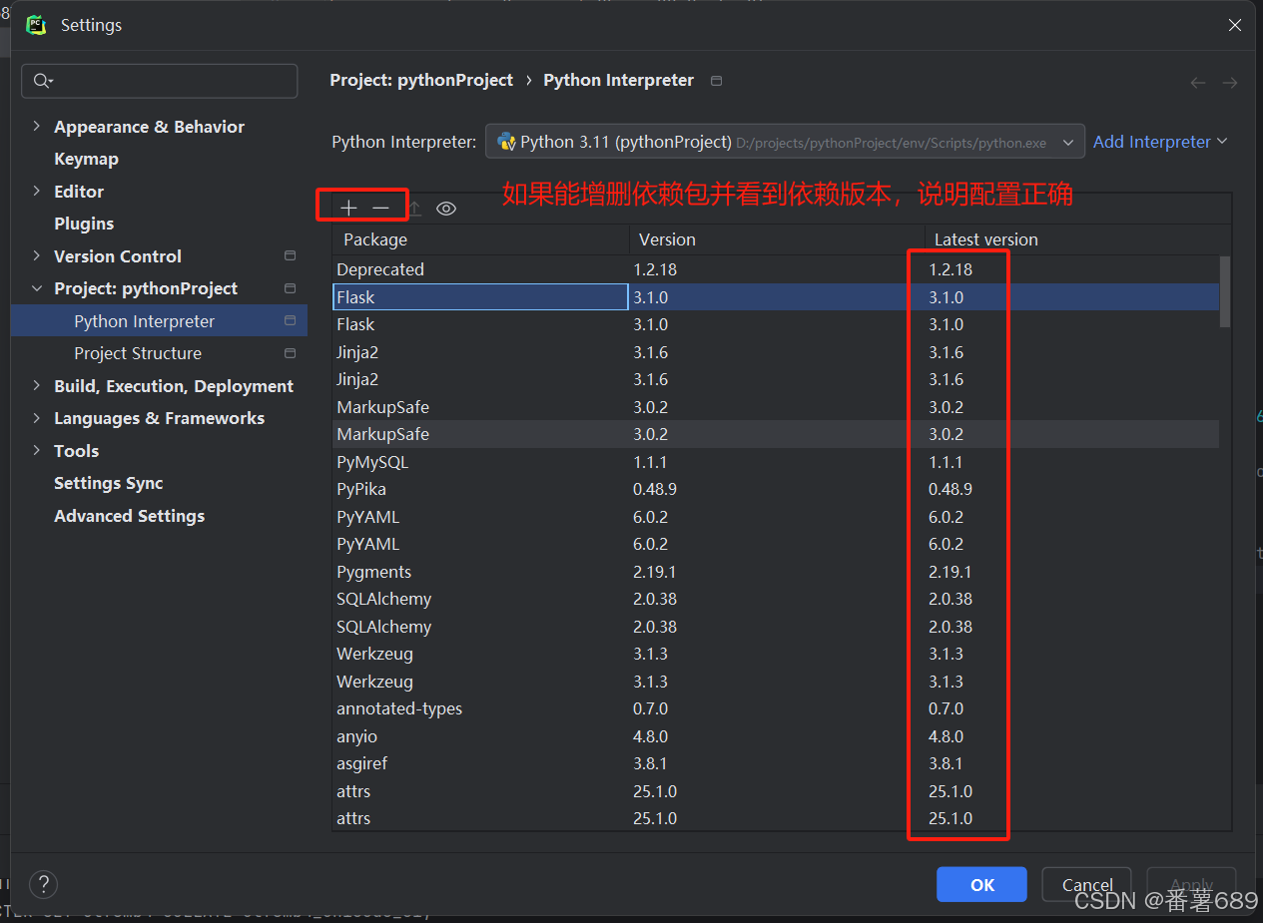Select Settings Sync in the tree
The width and height of the screenshot is (1263, 923).
click(108, 483)
